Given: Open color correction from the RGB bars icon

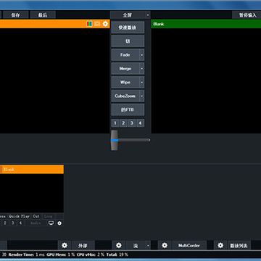Looking at the screenshot, I should point(89,24).
